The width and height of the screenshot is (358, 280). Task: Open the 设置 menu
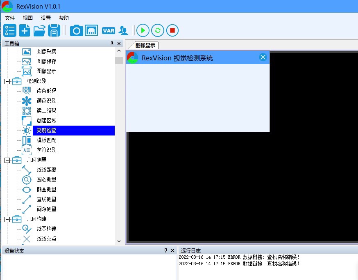[x=45, y=18]
